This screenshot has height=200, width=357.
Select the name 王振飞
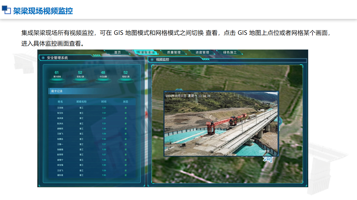(x=60, y=134)
